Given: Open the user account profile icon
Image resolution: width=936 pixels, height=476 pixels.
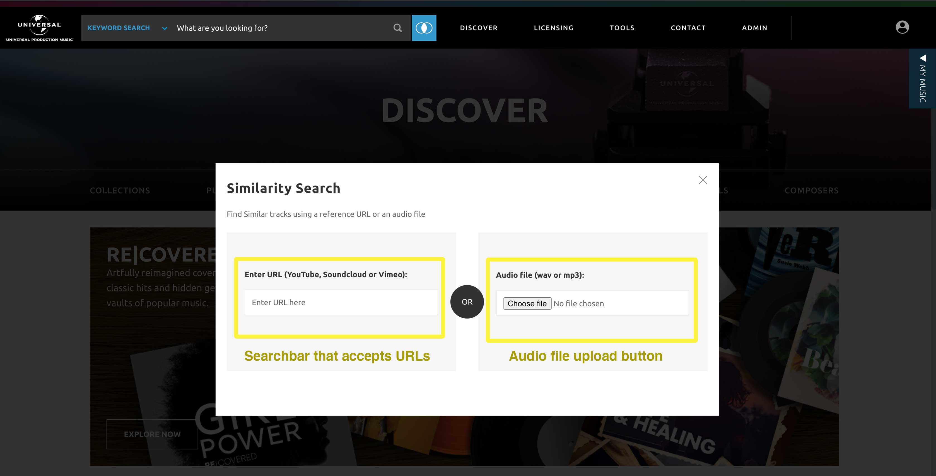Looking at the screenshot, I should click(x=902, y=27).
